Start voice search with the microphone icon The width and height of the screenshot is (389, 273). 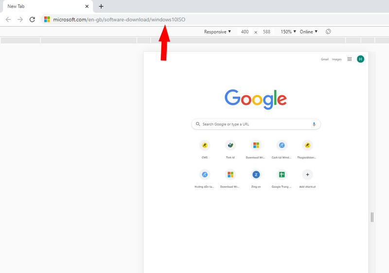[314, 124]
